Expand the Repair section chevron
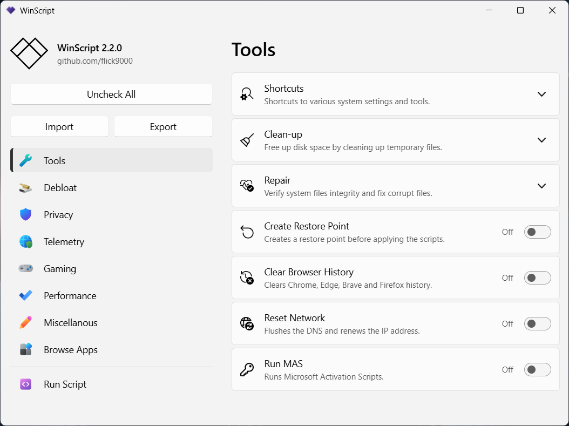The image size is (569, 426). tap(542, 186)
